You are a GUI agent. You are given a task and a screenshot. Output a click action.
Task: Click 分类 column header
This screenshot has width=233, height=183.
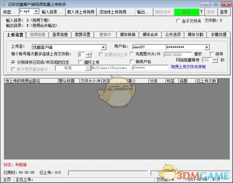pyautogui.click(x=157, y=81)
